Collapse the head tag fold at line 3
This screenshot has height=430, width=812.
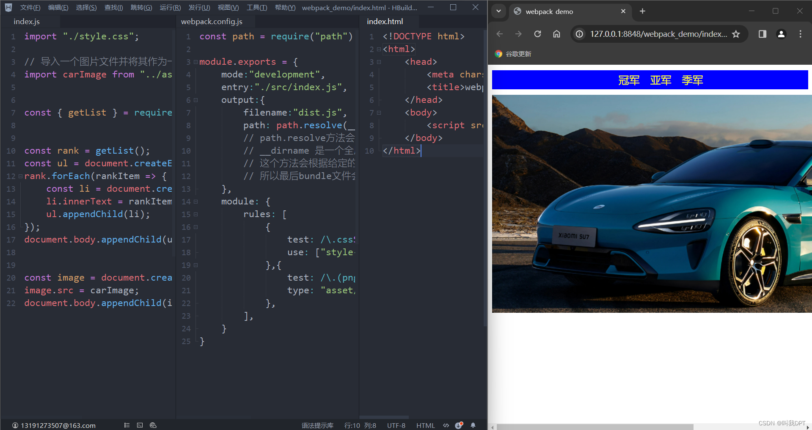379,62
